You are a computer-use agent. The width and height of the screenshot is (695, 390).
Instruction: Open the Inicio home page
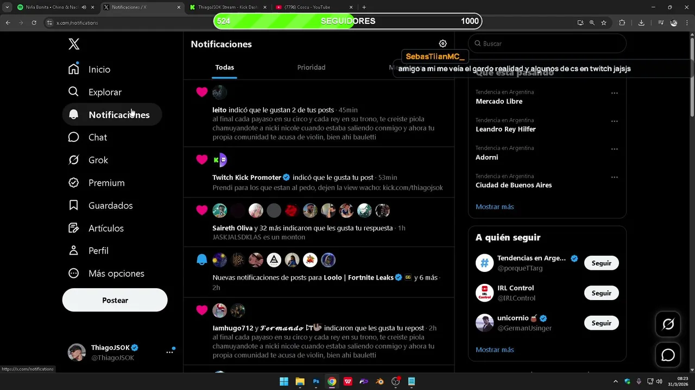90,69
